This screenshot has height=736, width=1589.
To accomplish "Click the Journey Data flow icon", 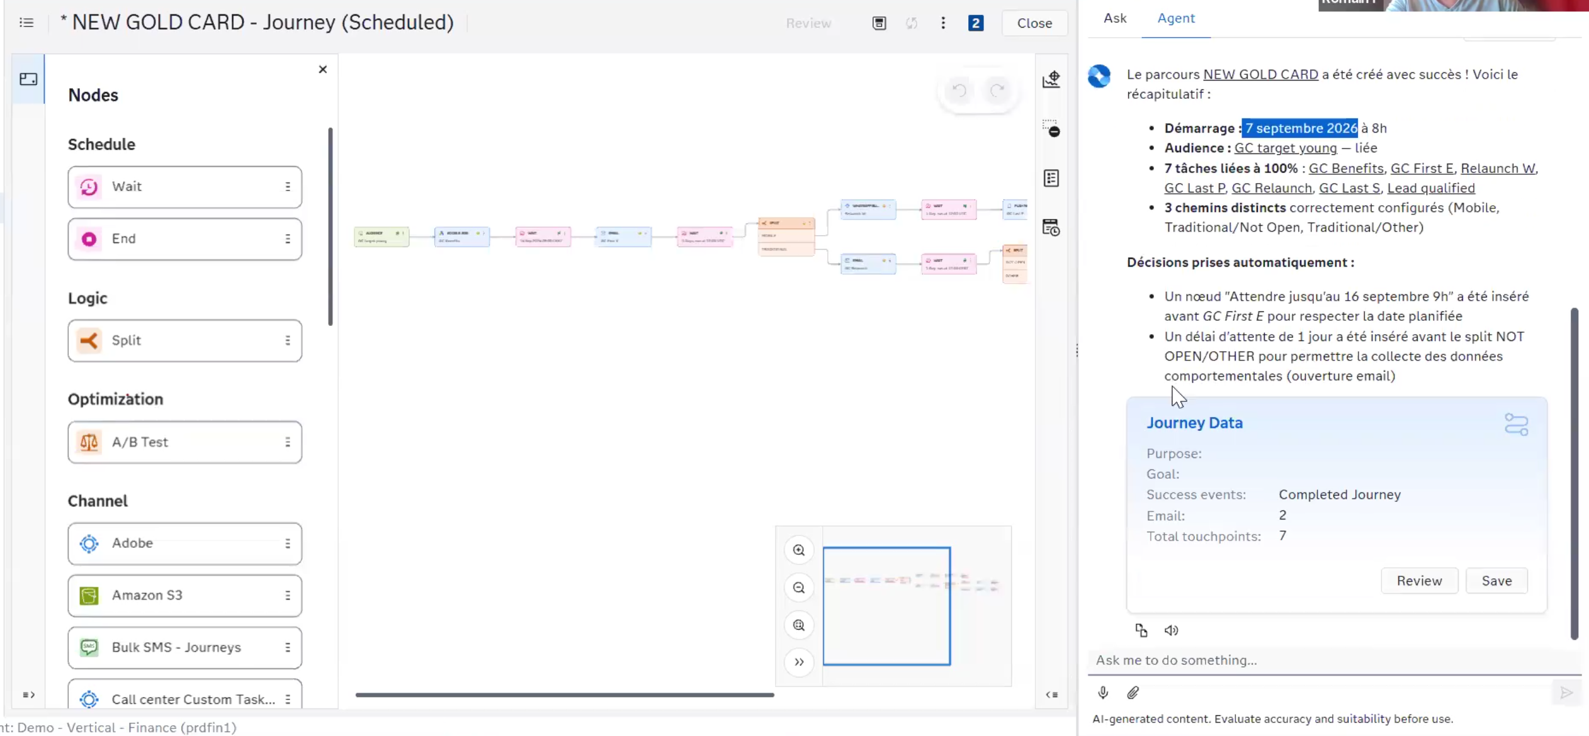I will coord(1516,425).
